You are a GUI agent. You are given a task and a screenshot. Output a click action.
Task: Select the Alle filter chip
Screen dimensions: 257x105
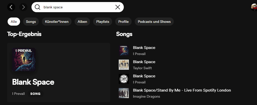point(14,22)
